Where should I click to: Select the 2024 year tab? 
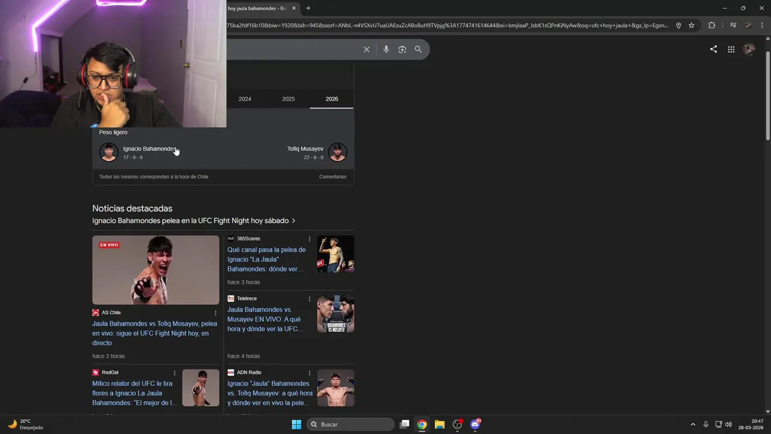[245, 99]
